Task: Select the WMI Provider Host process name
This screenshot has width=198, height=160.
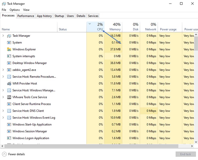Action: [x=25, y=83]
